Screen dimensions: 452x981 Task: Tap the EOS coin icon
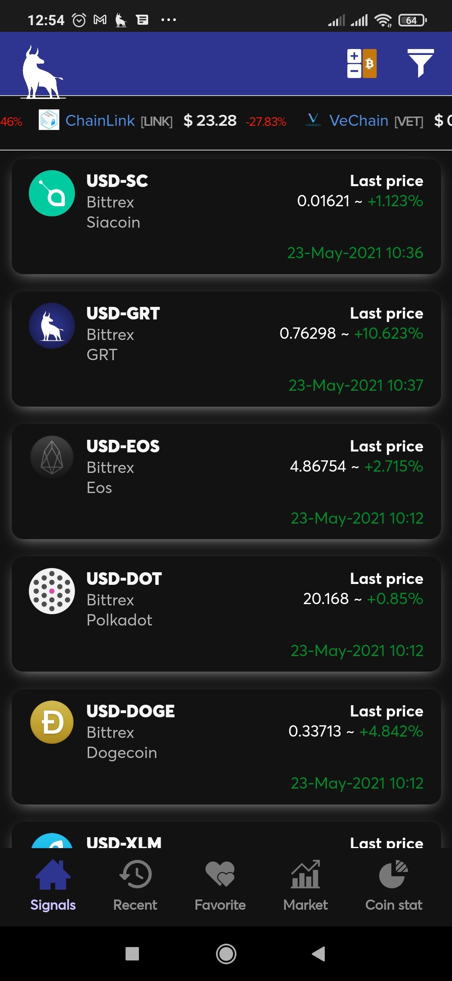pos(52,458)
